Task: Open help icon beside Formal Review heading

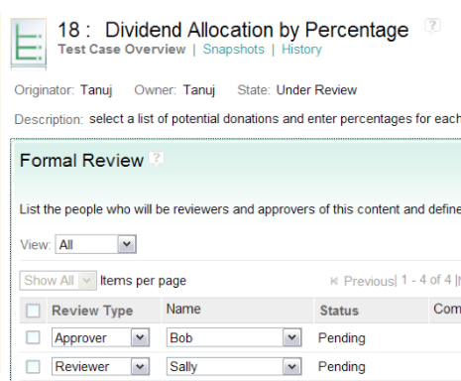Action: [157, 159]
